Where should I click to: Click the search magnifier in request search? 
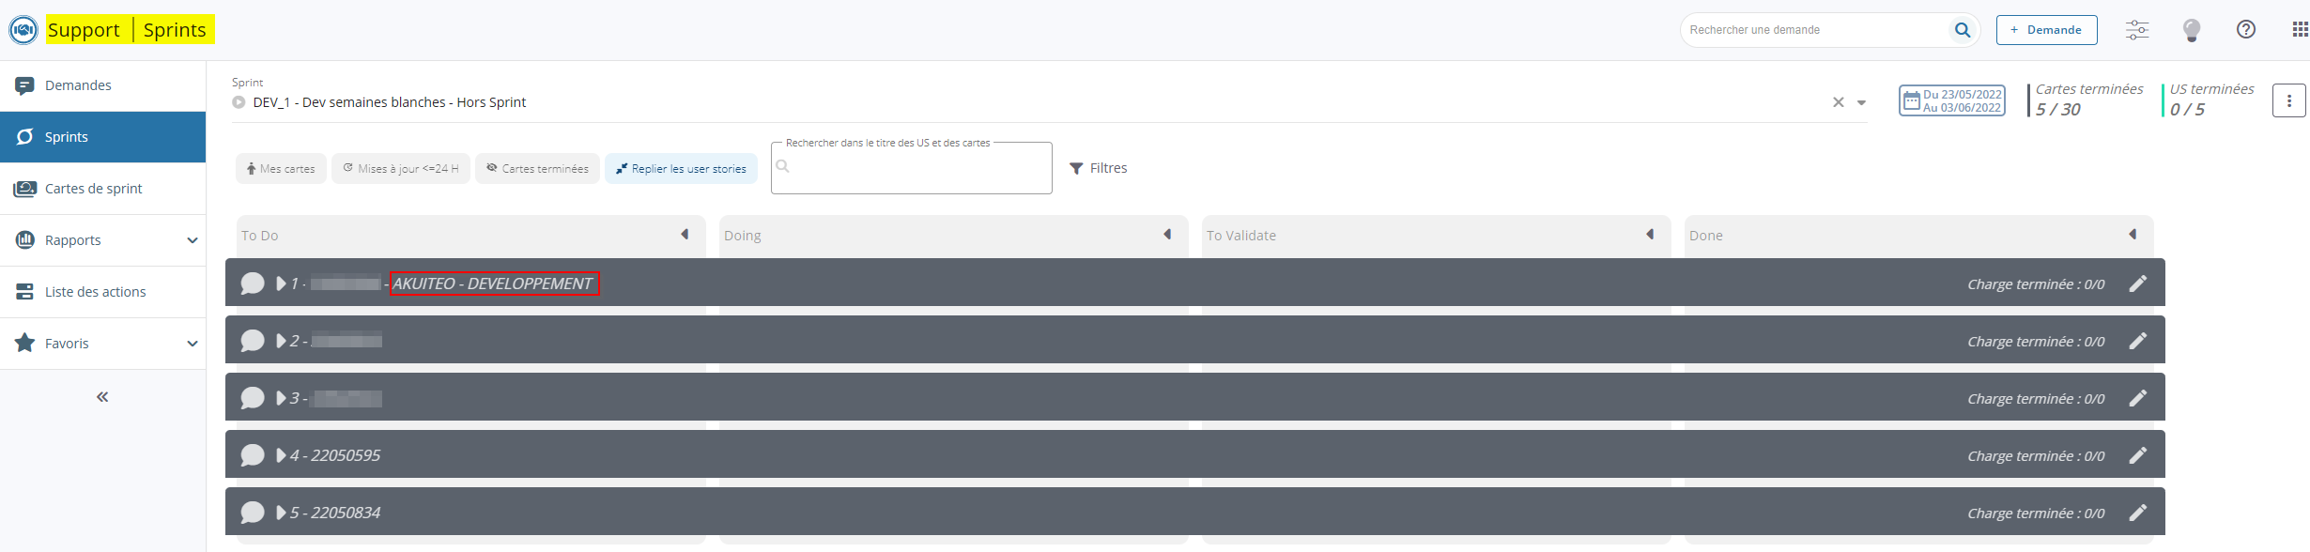point(1962,30)
